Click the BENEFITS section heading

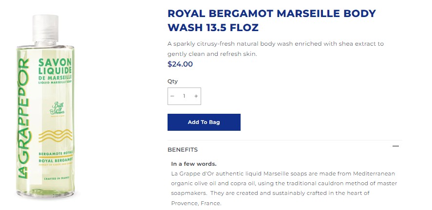[x=182, y=150]
